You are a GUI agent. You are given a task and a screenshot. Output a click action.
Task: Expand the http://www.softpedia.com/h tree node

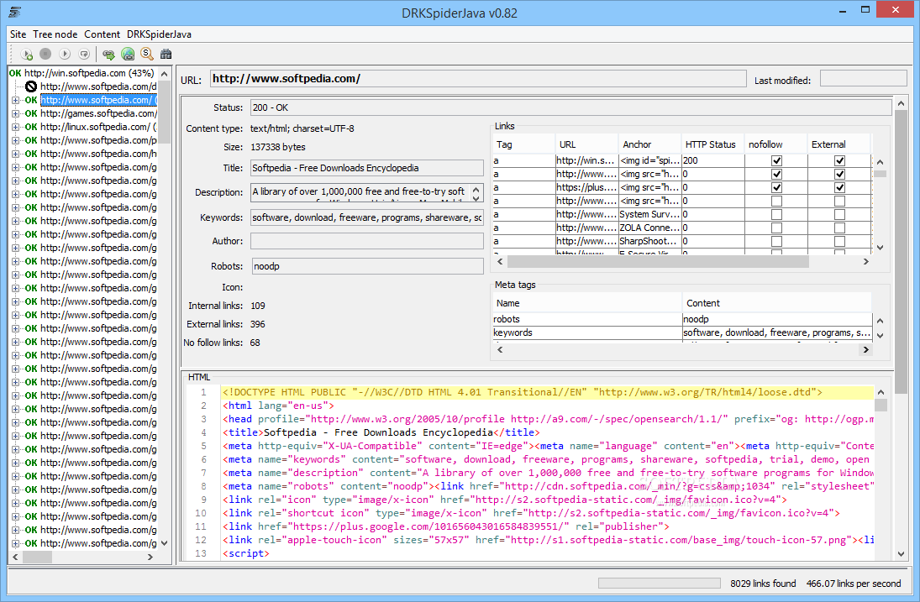[15, 154]
